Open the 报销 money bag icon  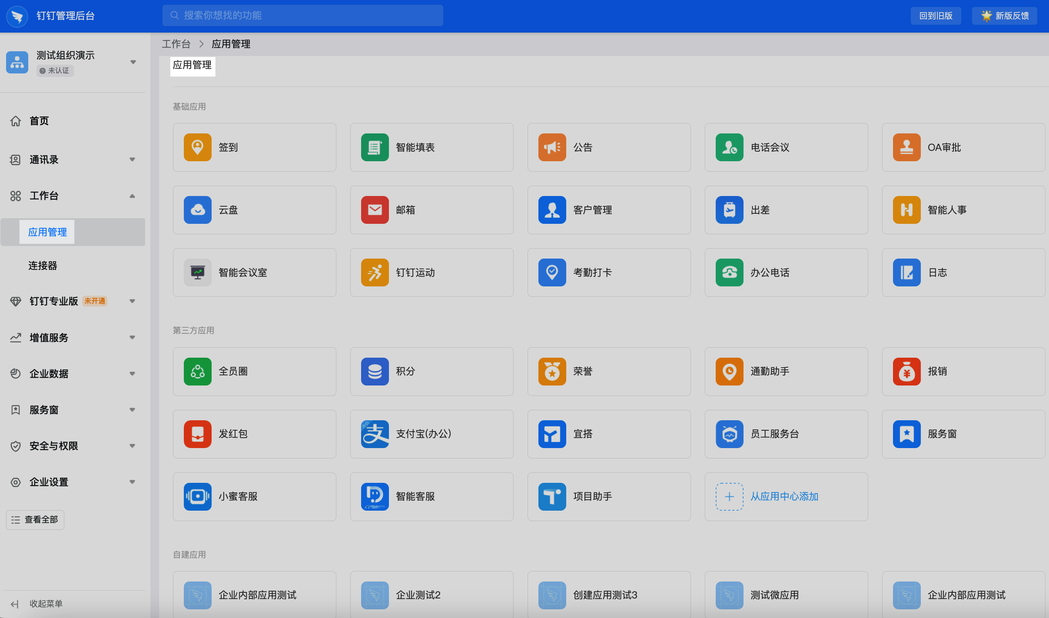pos(906,372)
